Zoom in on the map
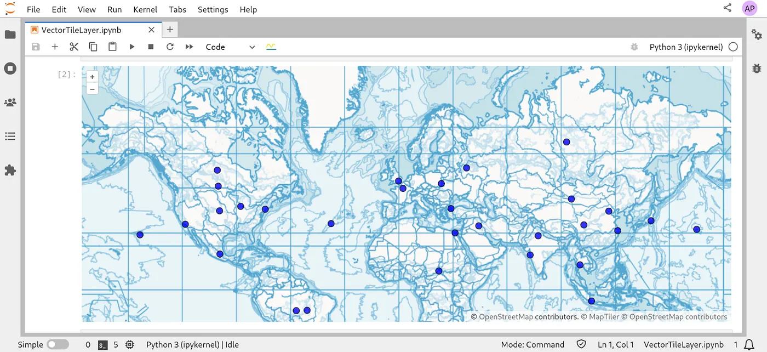767x352 pixels. click(x=92, y=77)
